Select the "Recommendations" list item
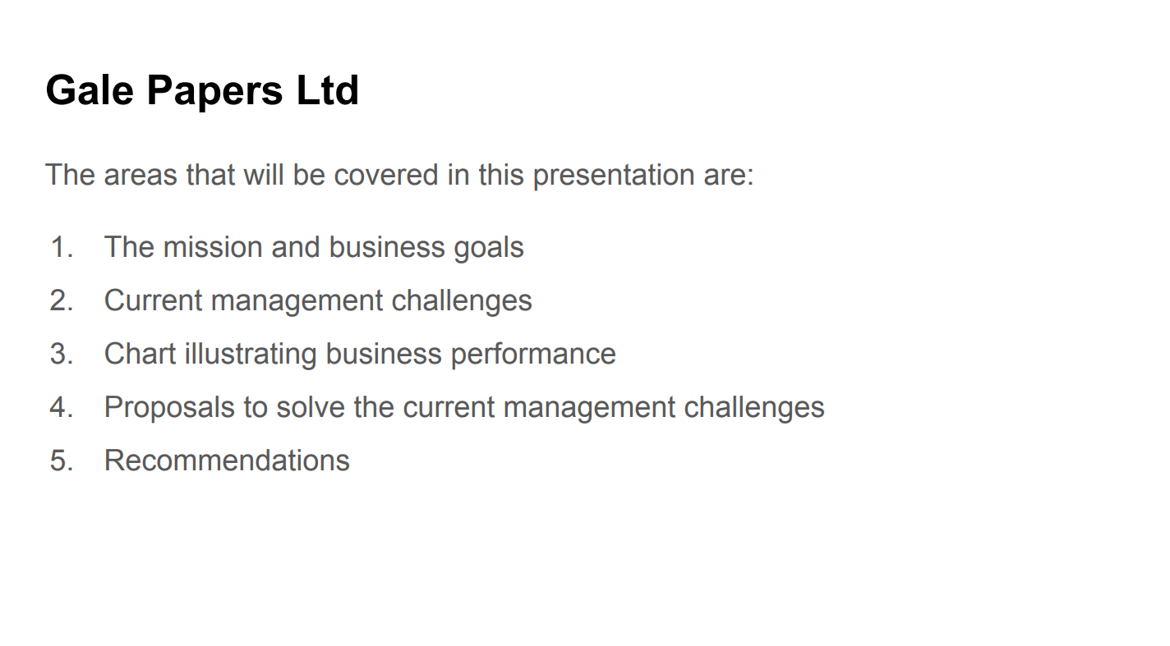 pyautogui.click(x=227, y=460)
